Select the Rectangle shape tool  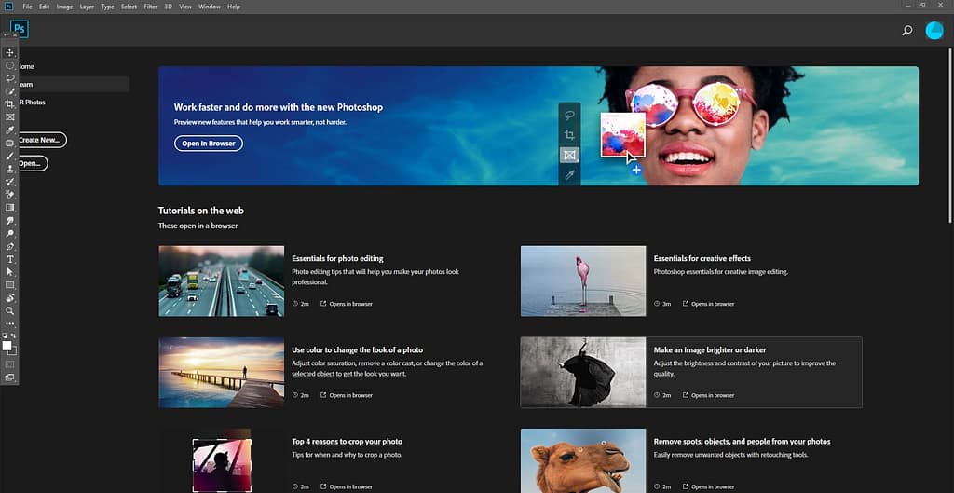[9, 285]
